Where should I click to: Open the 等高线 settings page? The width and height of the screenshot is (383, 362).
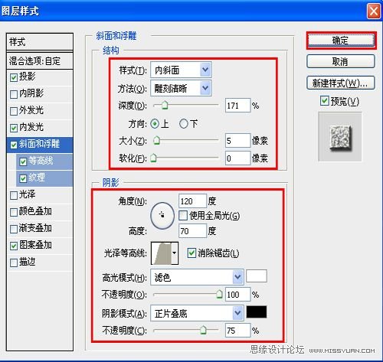coord(41,161)
